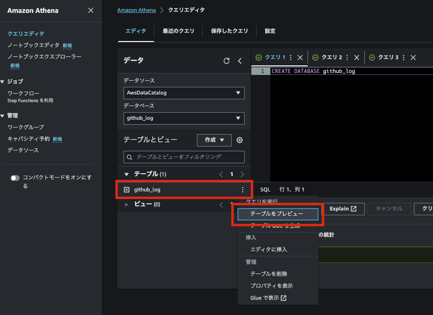Open the table settings gear icon
The width and height of the screenshot is (433, 315).
239,140
